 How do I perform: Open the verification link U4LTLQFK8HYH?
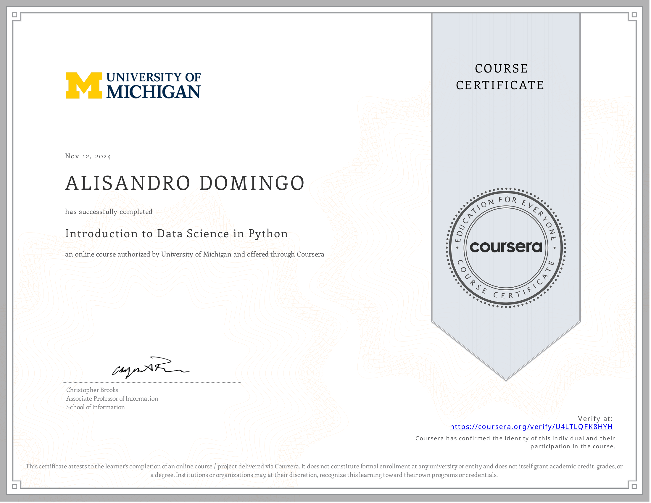click(534, 427)
